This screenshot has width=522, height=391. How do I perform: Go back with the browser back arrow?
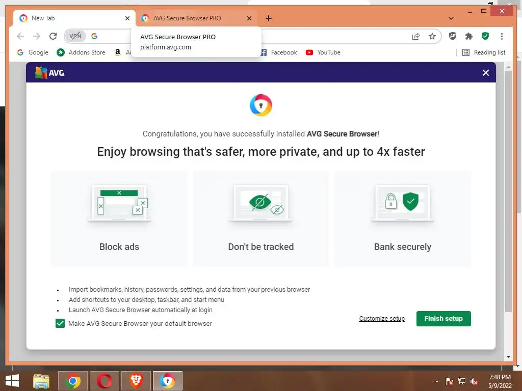[x=20, y=36]
